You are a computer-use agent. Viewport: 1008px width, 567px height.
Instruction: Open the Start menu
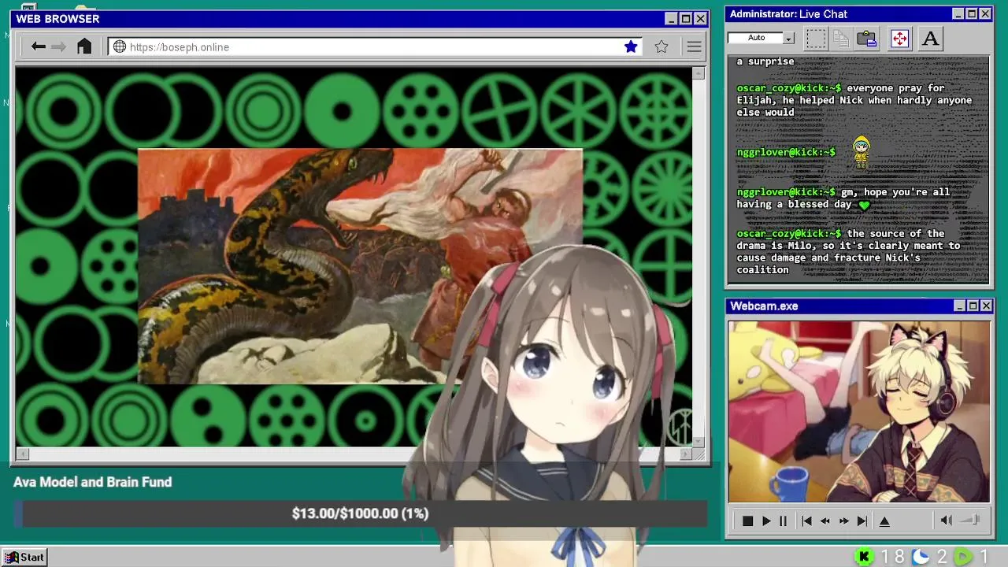coord(24,557)
